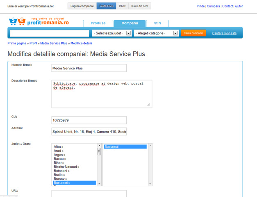
Task: Click into the Descrierea firmei textarea
Action: [102, 94]
